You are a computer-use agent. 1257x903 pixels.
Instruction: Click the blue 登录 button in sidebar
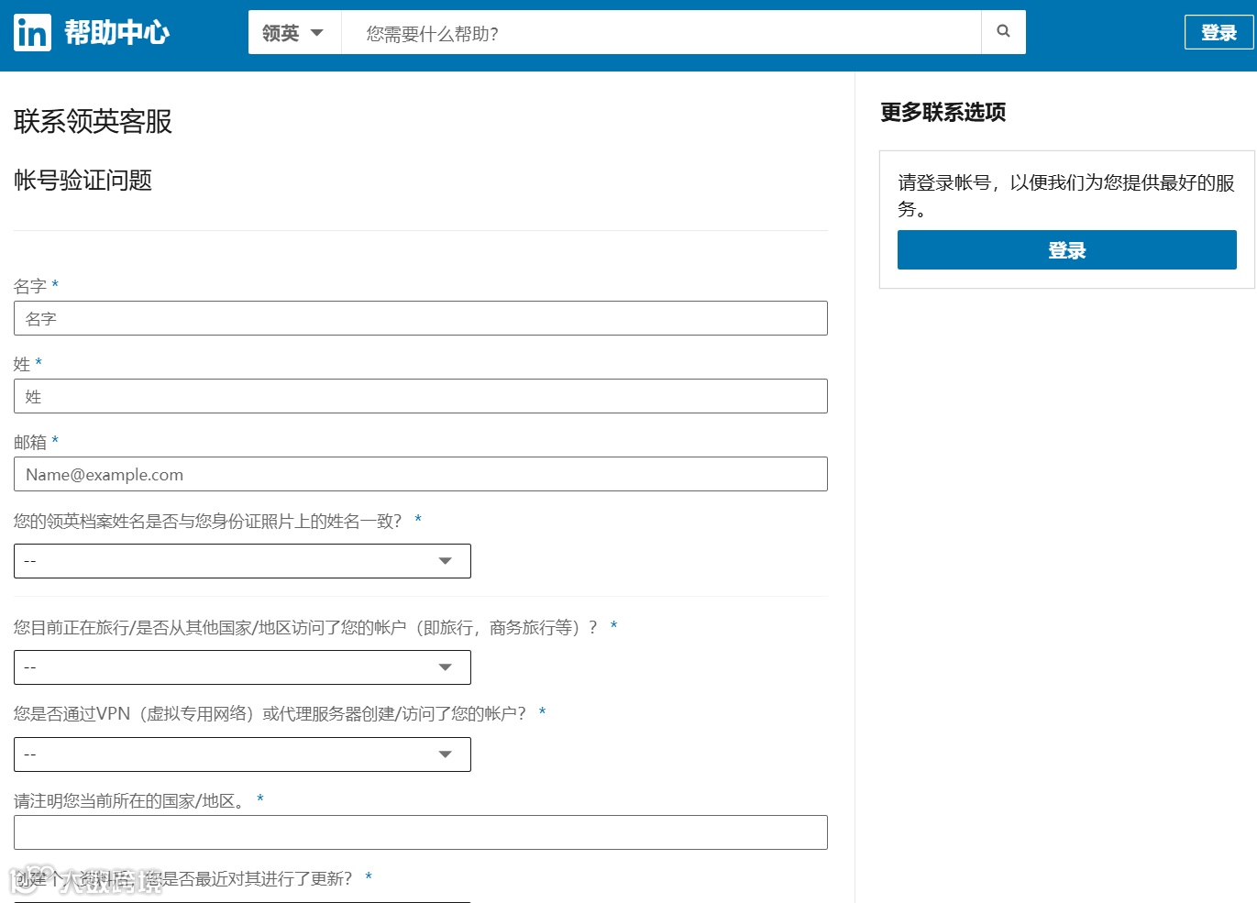(1066, 250)
